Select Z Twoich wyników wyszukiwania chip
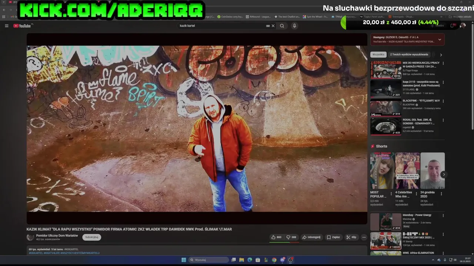474x266 pixels. pyautogui.click(x=409, y=54)
